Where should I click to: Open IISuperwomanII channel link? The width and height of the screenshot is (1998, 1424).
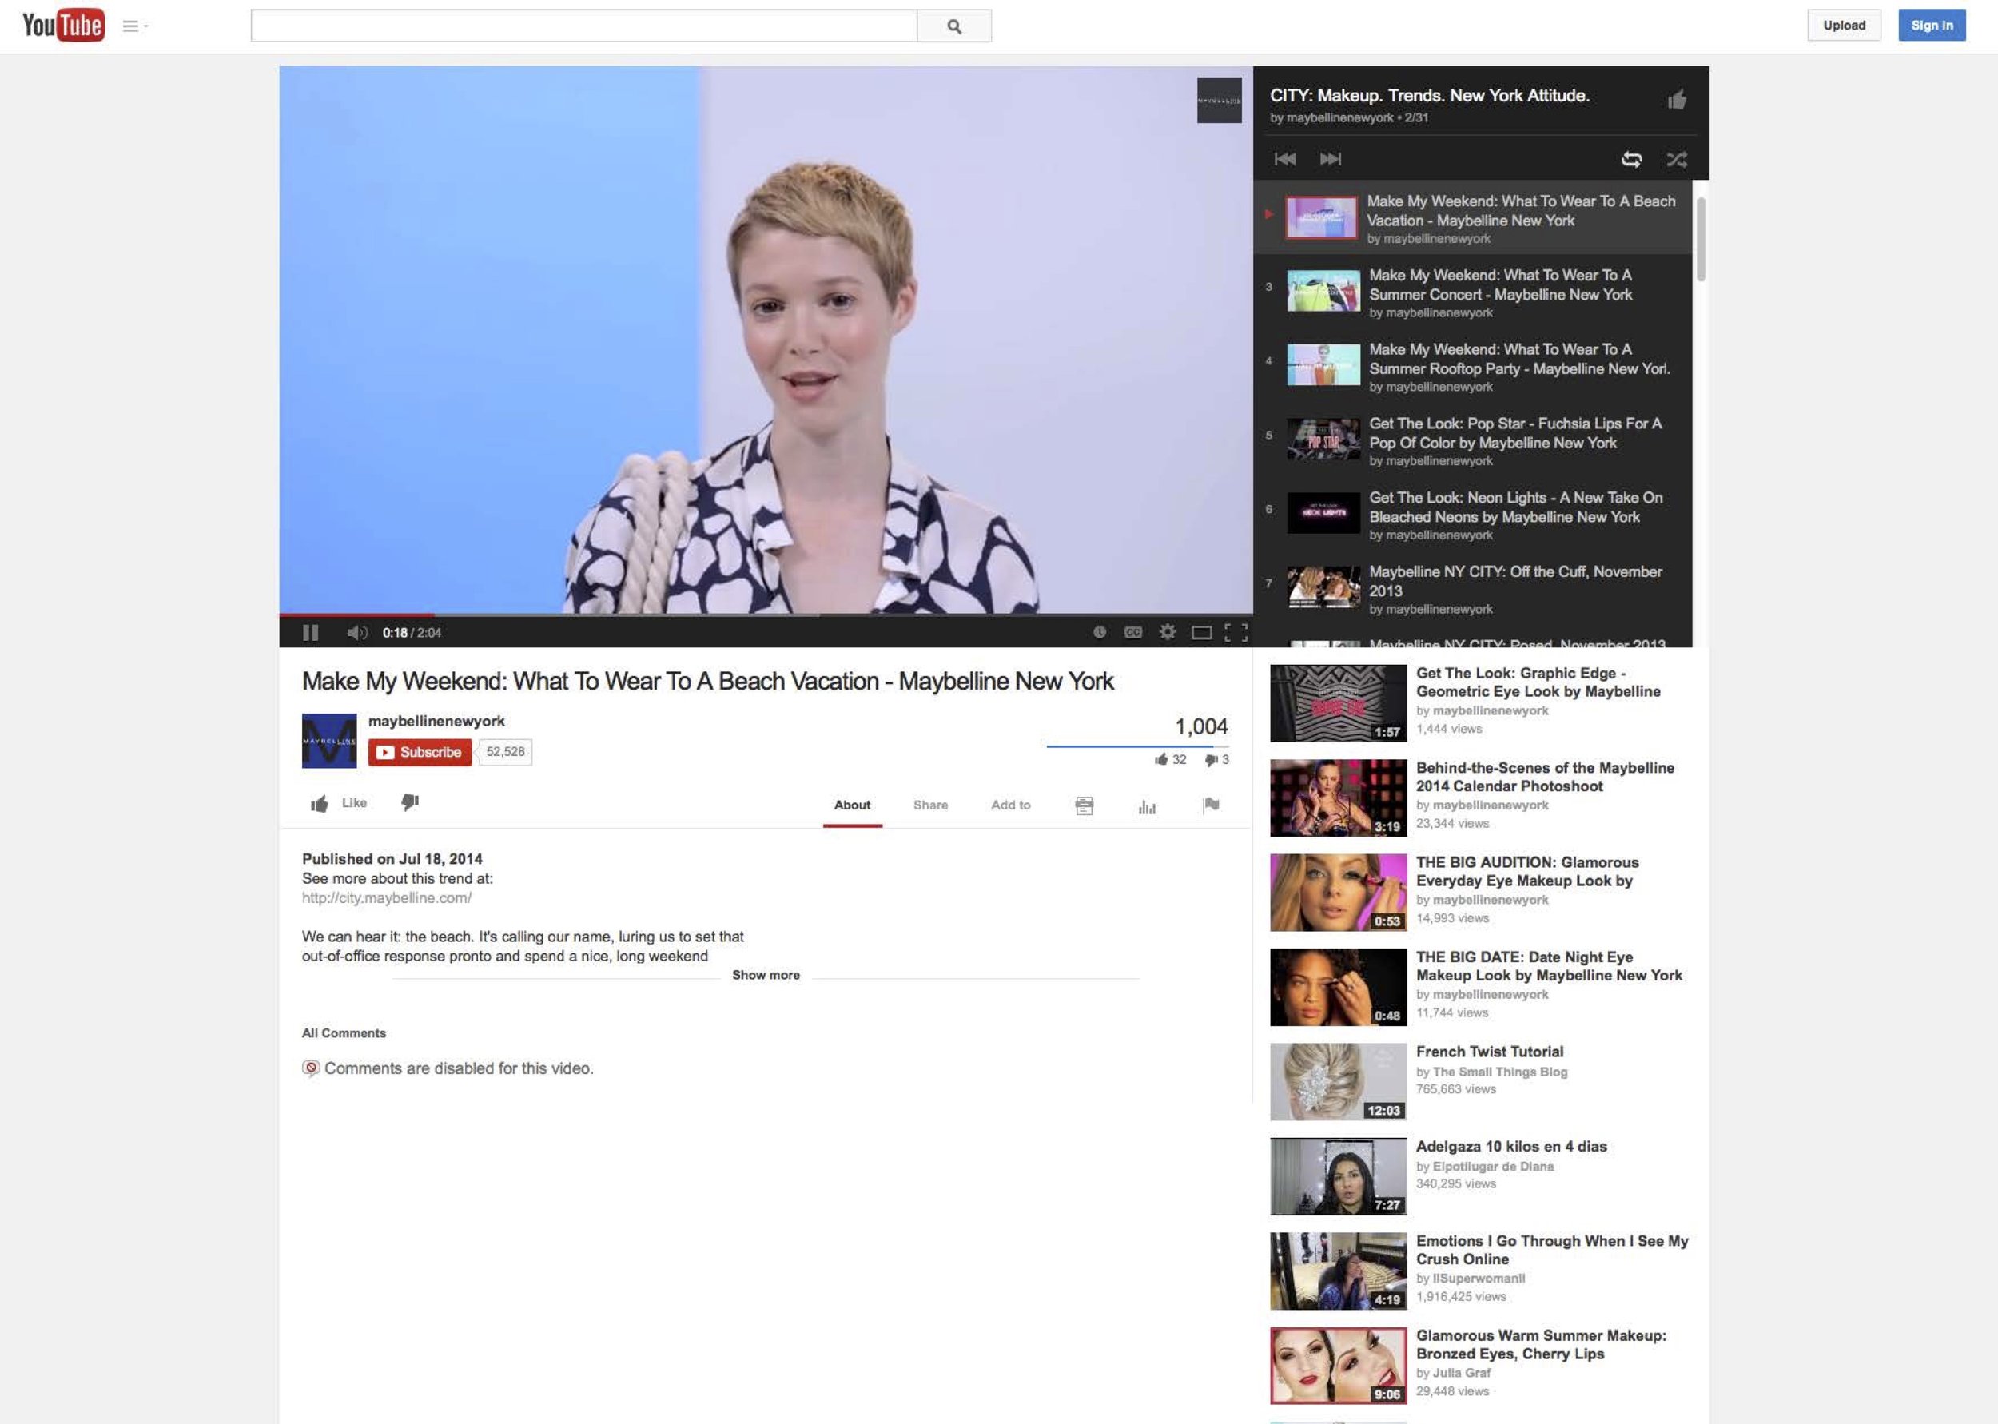(1478, 1279)
